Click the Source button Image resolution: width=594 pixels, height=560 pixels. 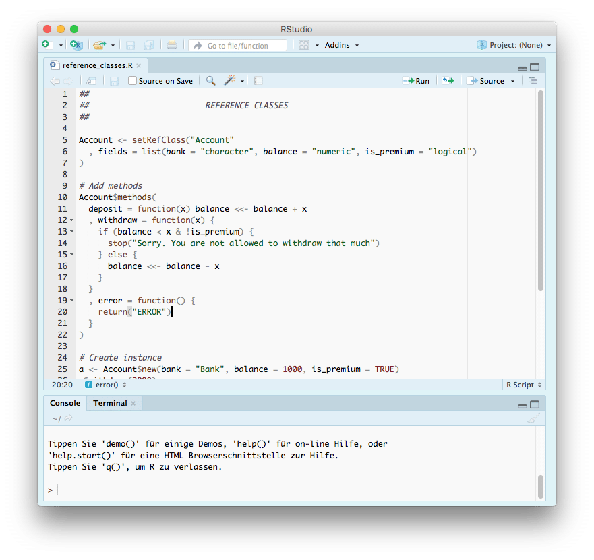coord(485,81)
